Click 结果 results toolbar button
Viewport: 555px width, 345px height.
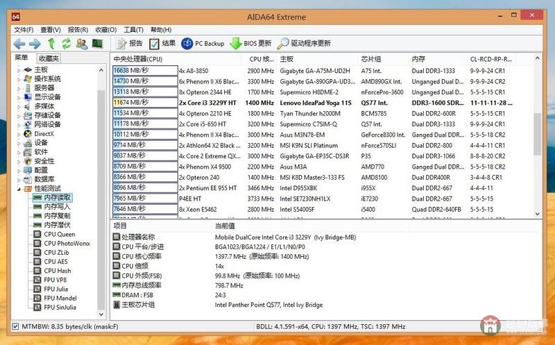click(162, 44)
